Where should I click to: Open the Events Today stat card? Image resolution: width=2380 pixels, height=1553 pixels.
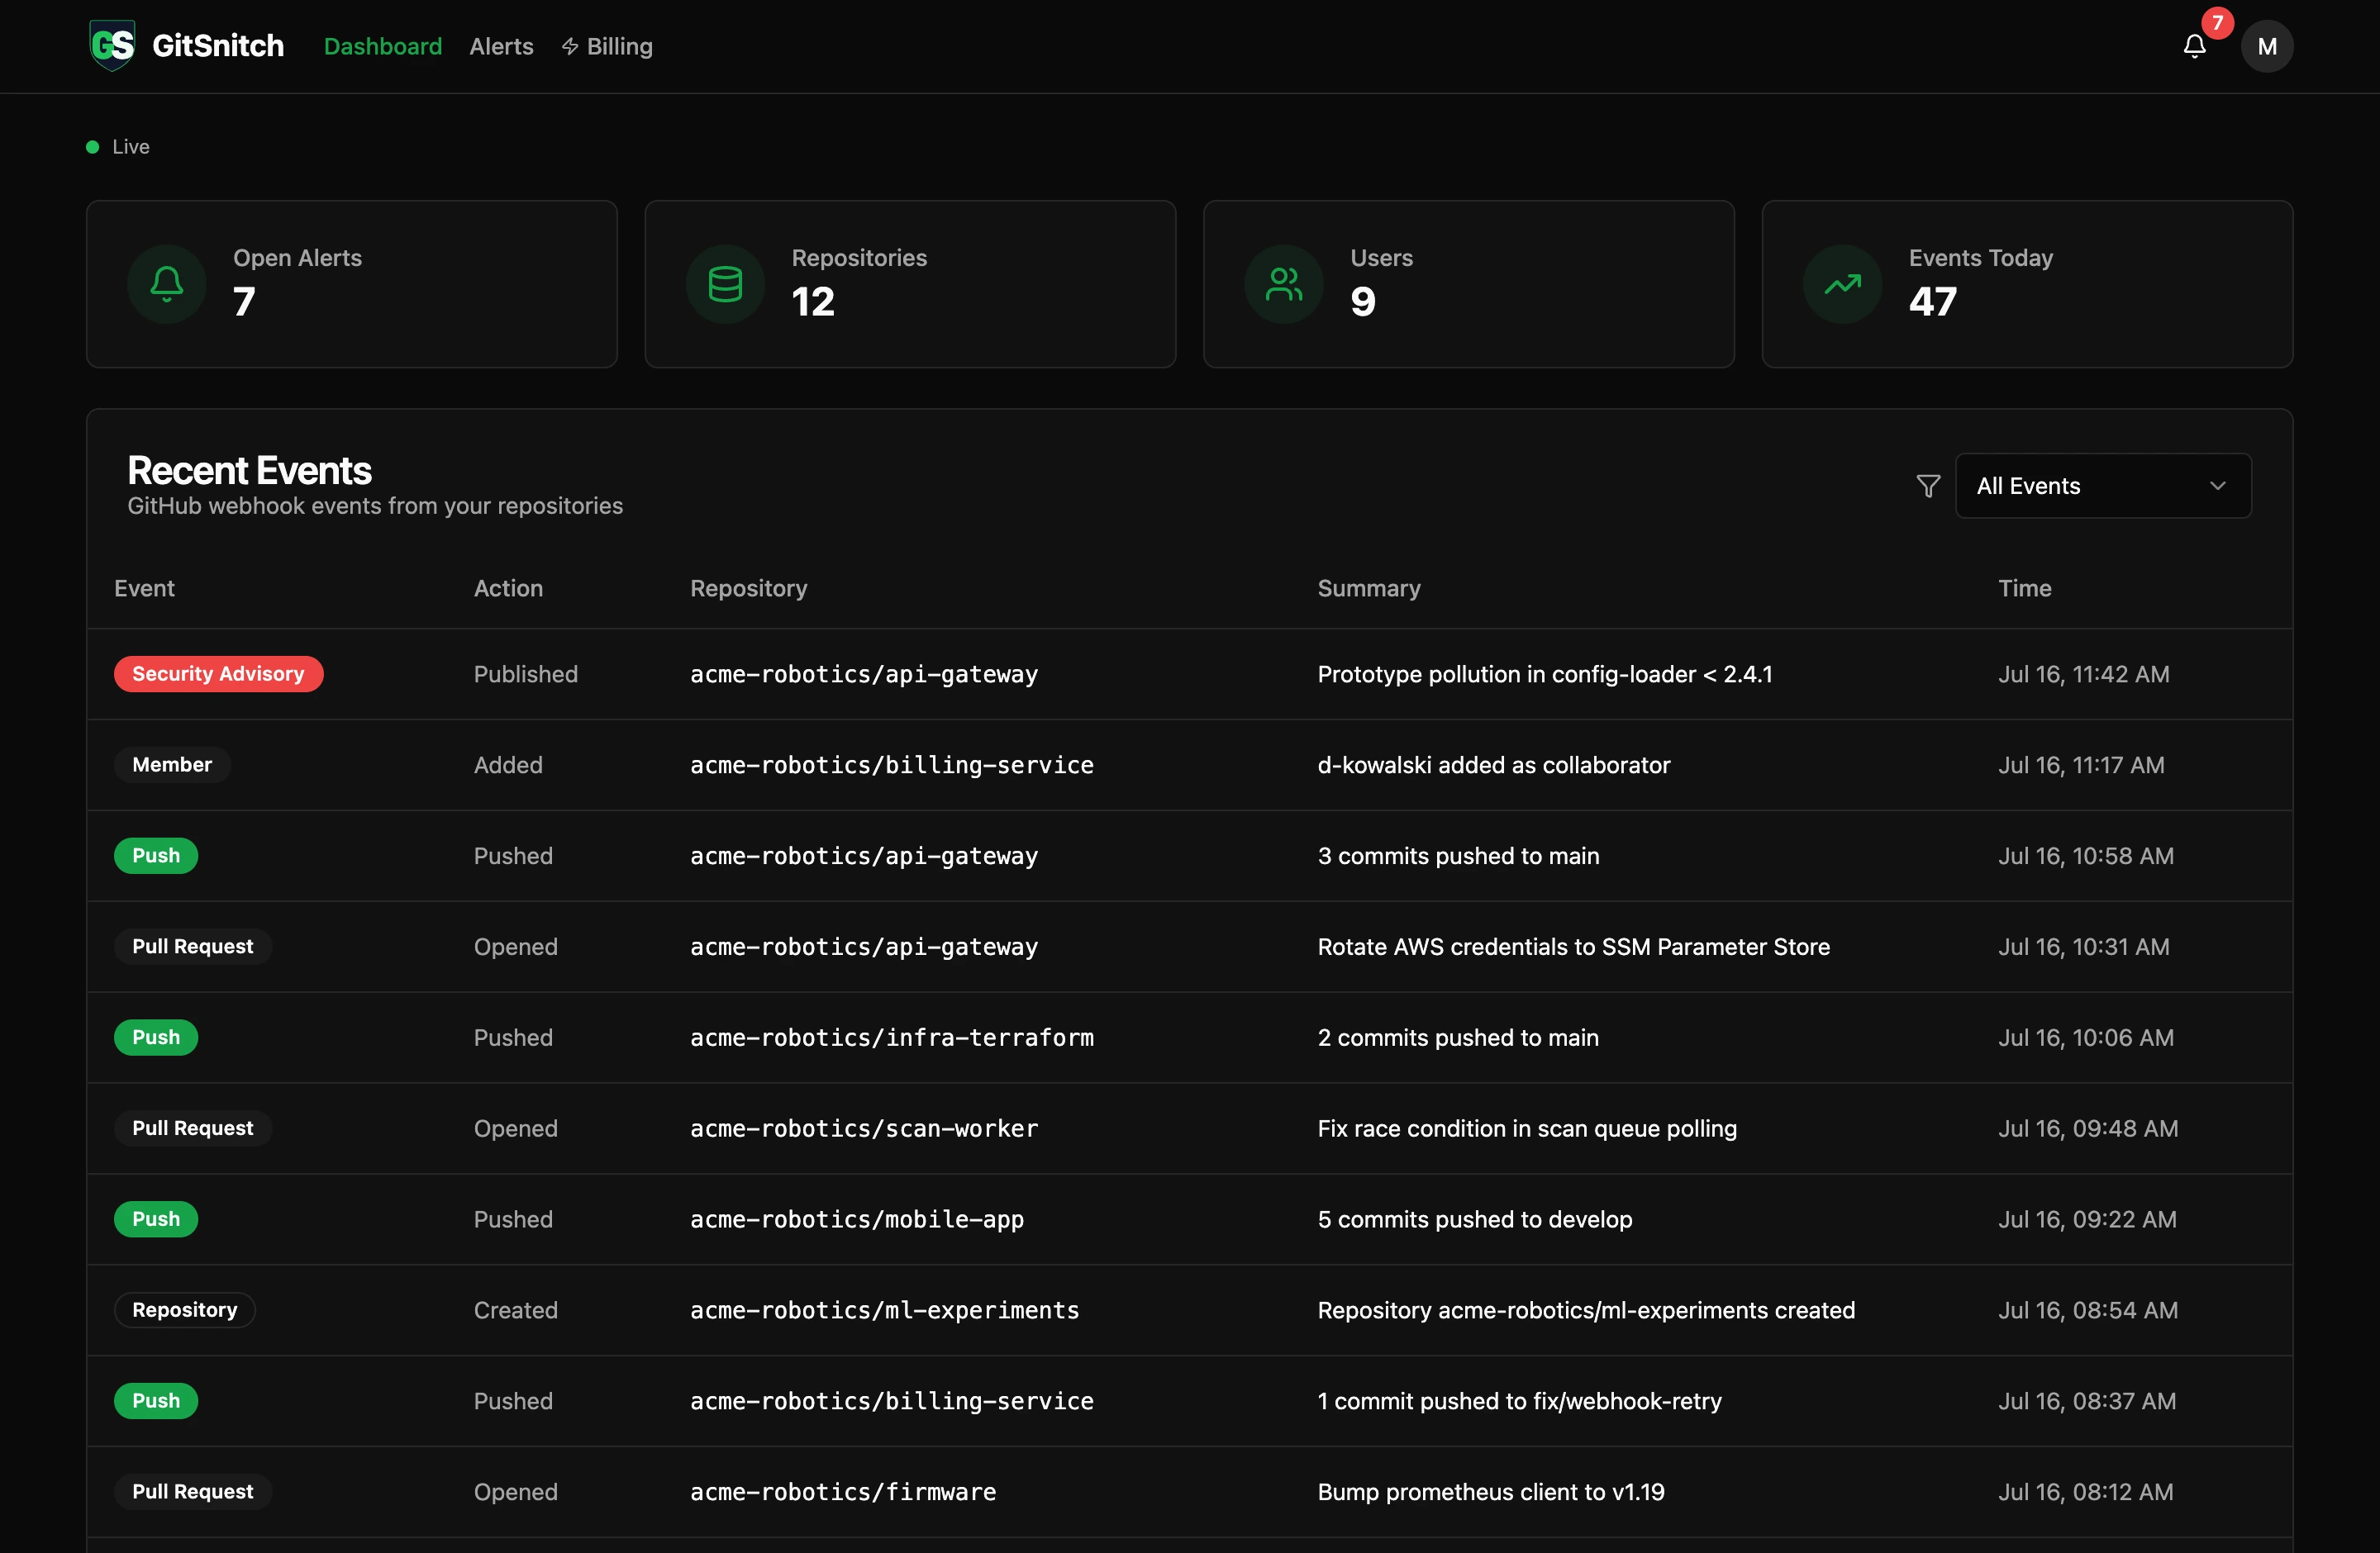point(2027,284)
